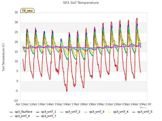This screenshot has width=162, height=121.
Task: Click the orange sp3_smT_3 legend swatch
Action: click(86, 112)
